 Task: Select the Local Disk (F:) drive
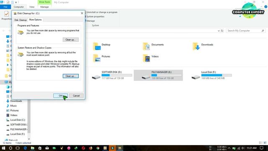point(211,75)
